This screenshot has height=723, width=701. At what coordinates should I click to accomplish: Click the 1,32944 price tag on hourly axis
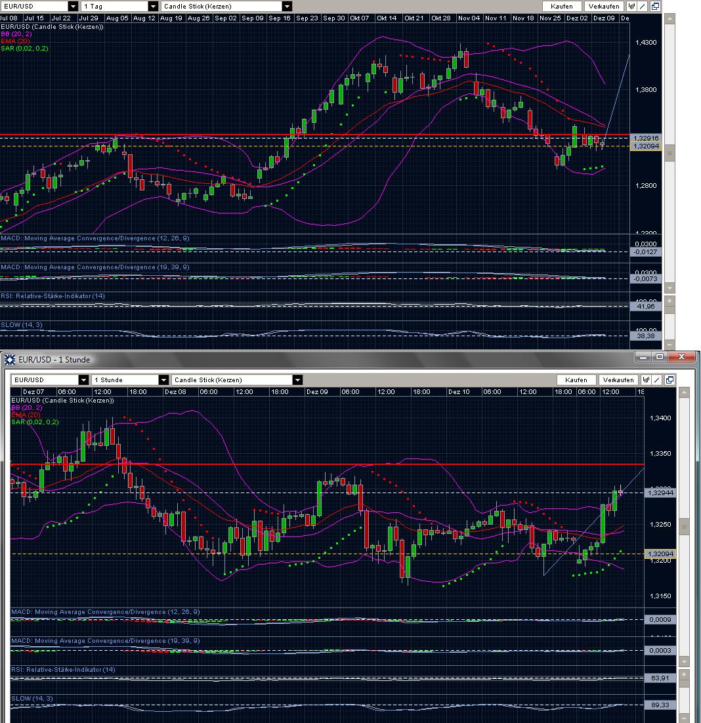[660, 493]
